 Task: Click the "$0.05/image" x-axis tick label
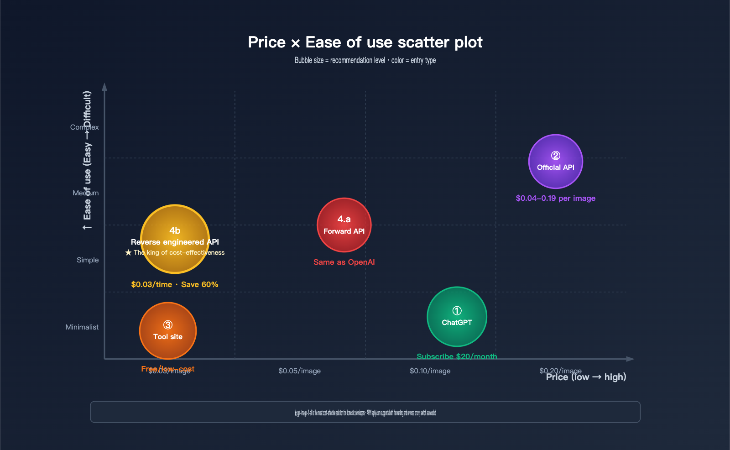pyautogui.click(x=299, y=371)
